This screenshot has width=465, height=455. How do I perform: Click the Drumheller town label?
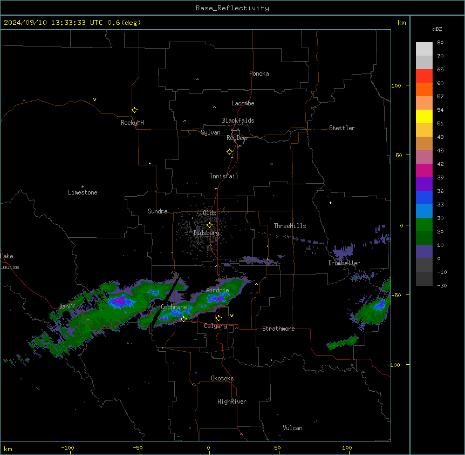344,263
